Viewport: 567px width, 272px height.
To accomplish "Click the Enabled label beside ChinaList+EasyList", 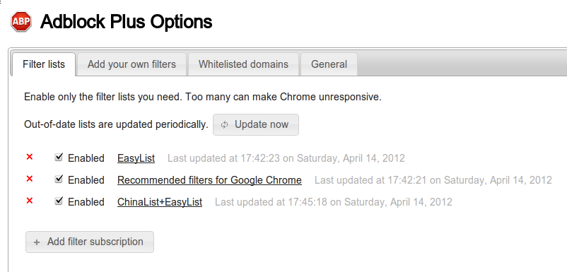I will 86,201.
